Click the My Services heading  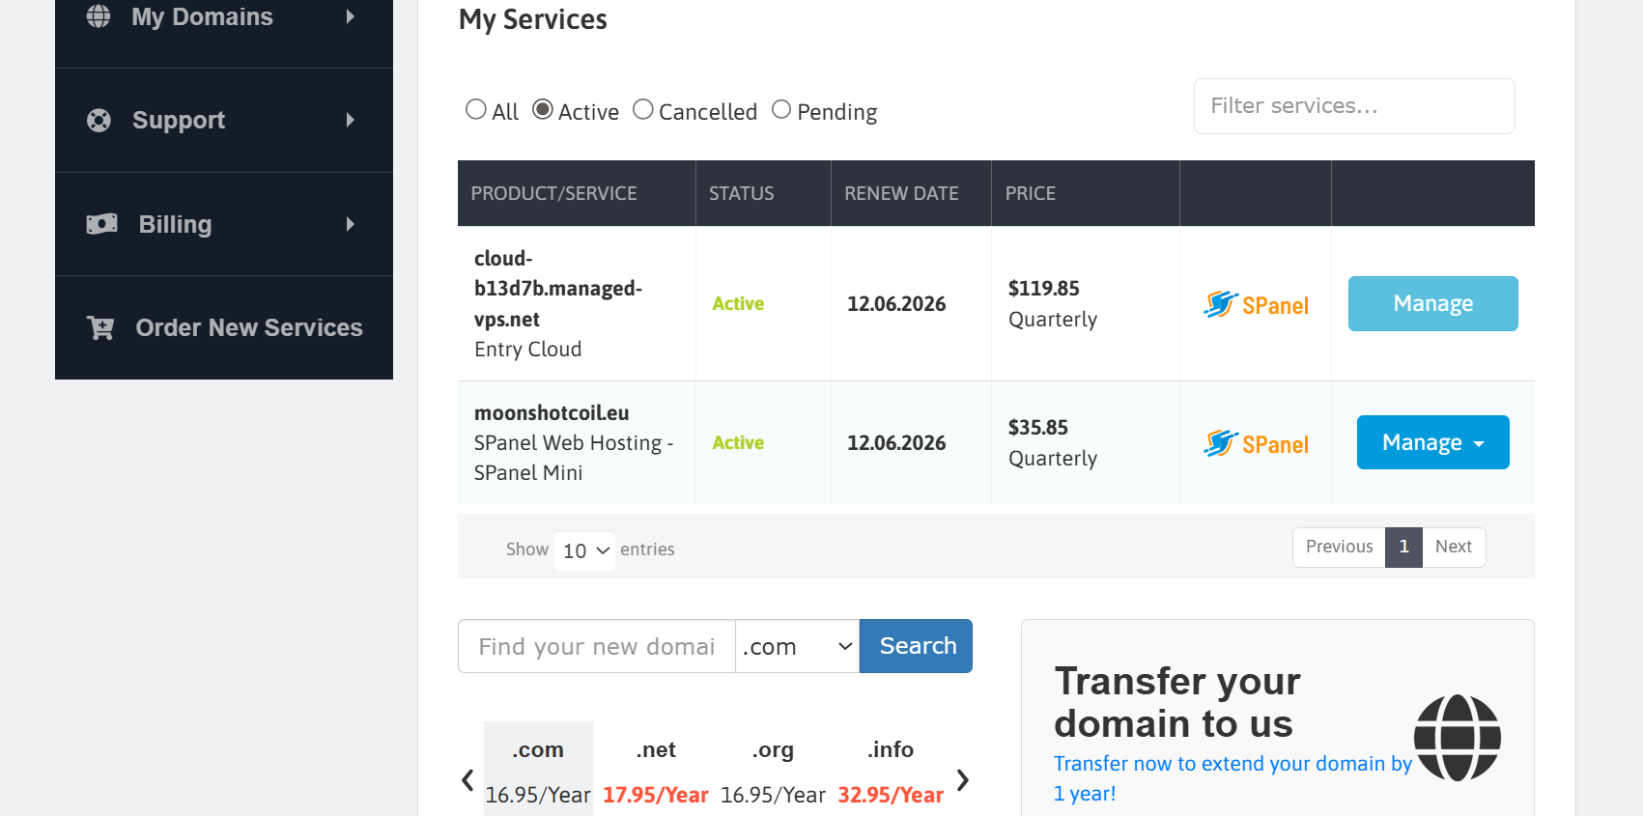pos(532,19)
